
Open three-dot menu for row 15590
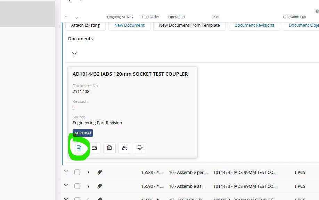[88, 186]
